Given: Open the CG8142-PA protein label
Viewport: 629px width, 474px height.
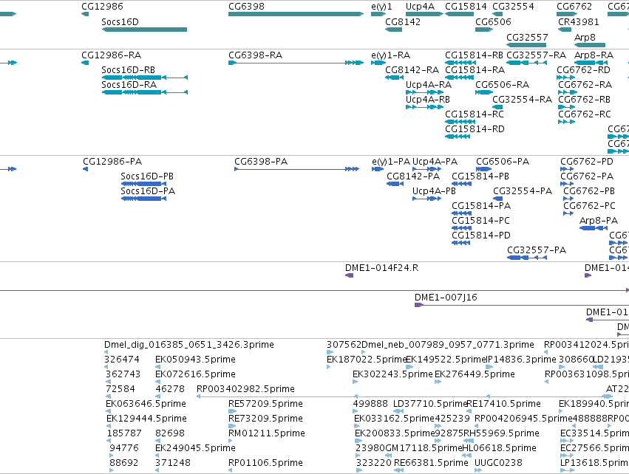Looking at the screenshot, I should 413,176.
